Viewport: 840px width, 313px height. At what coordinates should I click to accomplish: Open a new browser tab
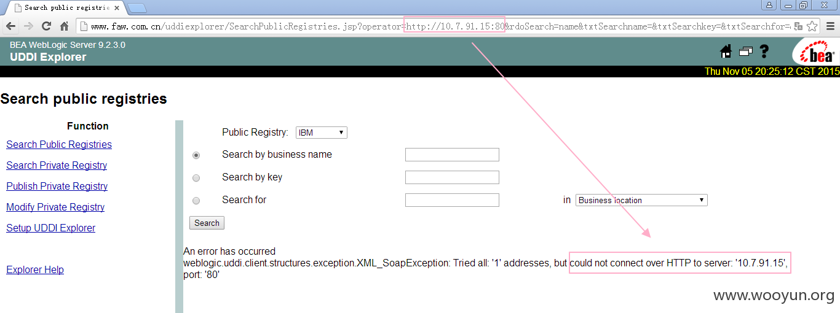coord(137,8)
